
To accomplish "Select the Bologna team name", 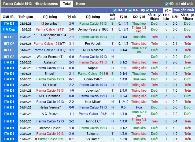I will coord(92,134).
